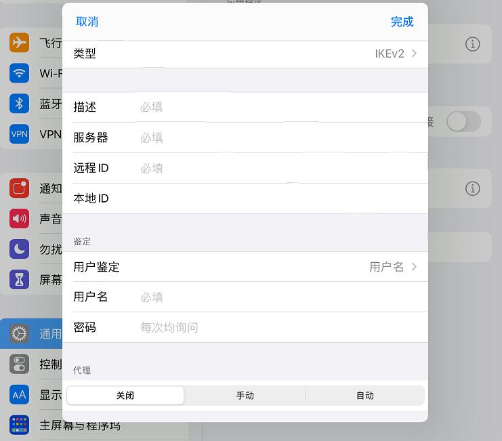Open the VPN sidebar icon

click(19, 133)
